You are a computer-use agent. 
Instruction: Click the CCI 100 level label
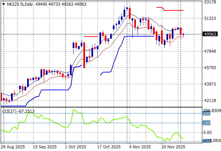click(207, 123)
